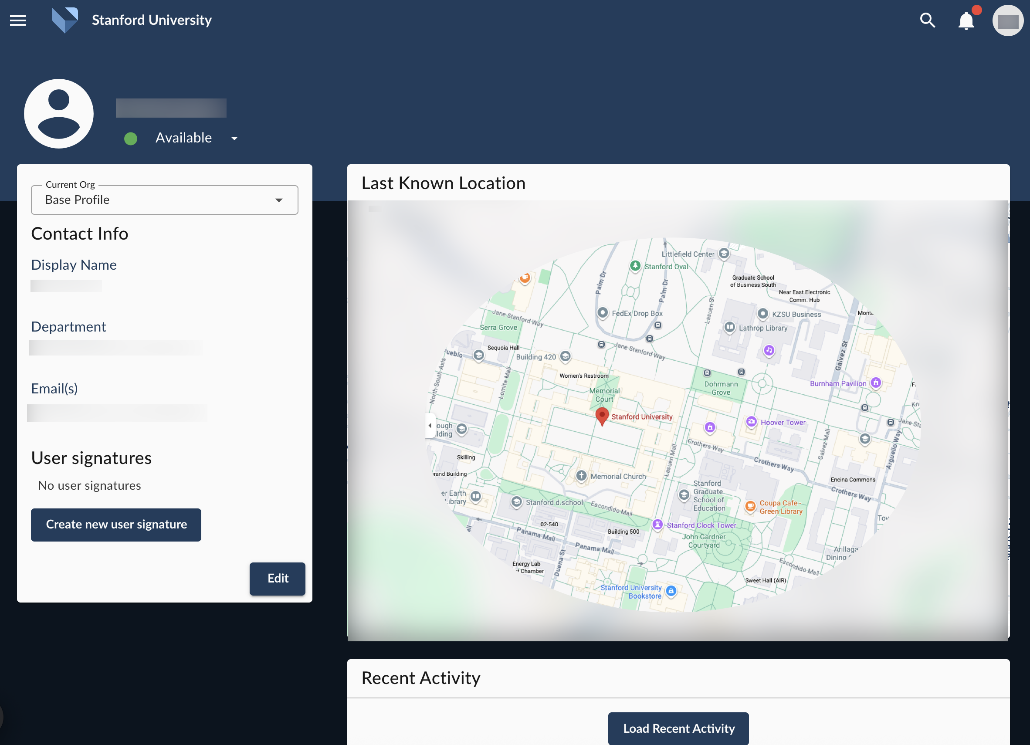Screen dimensions: 1030x745
Task: Select the FedEx Drop Box map marker
Action: click(603, 313)
